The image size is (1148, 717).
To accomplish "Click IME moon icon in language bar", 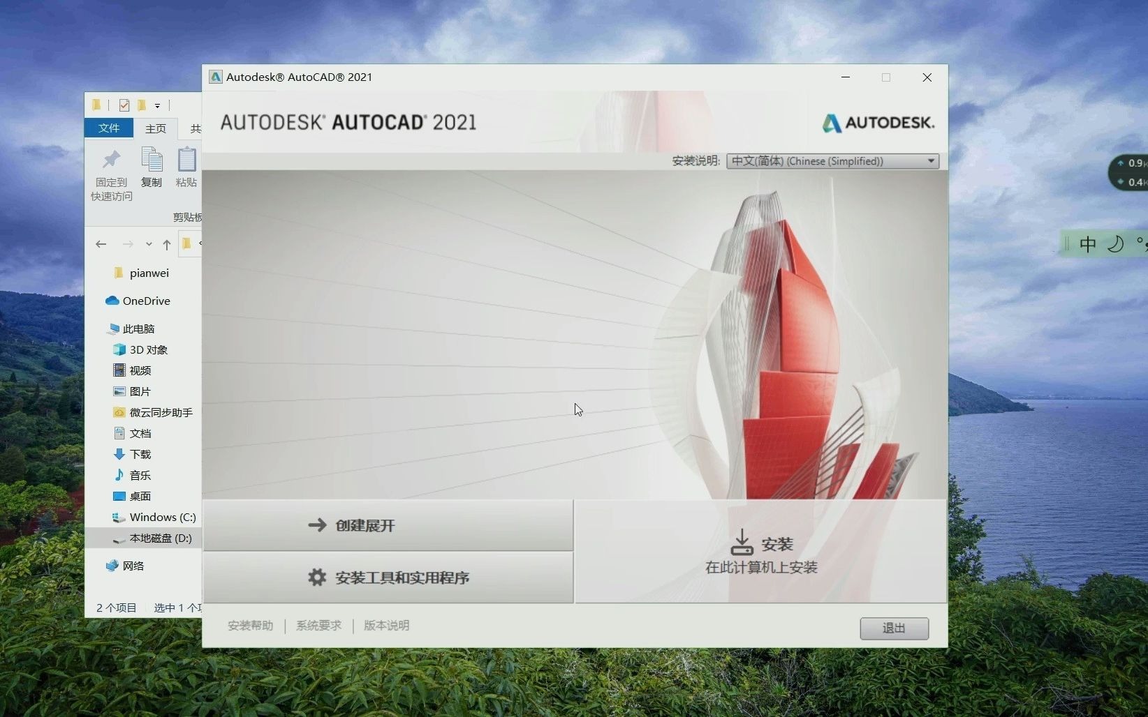I will point(1115,244).
